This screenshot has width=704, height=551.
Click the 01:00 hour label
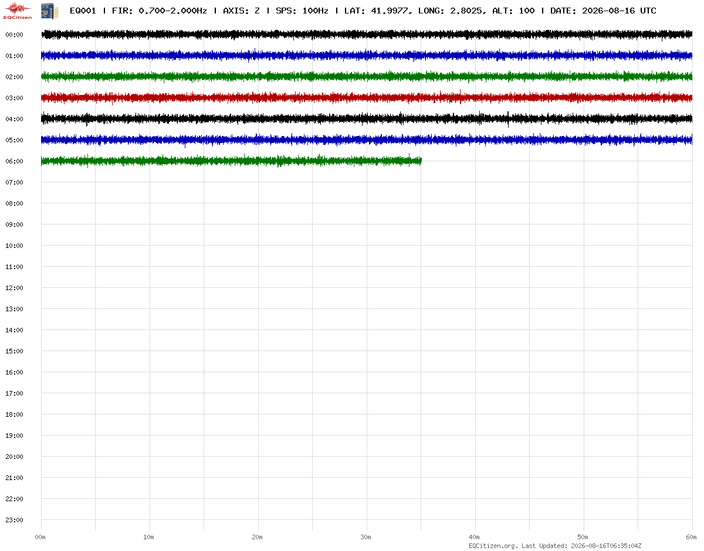14,56
